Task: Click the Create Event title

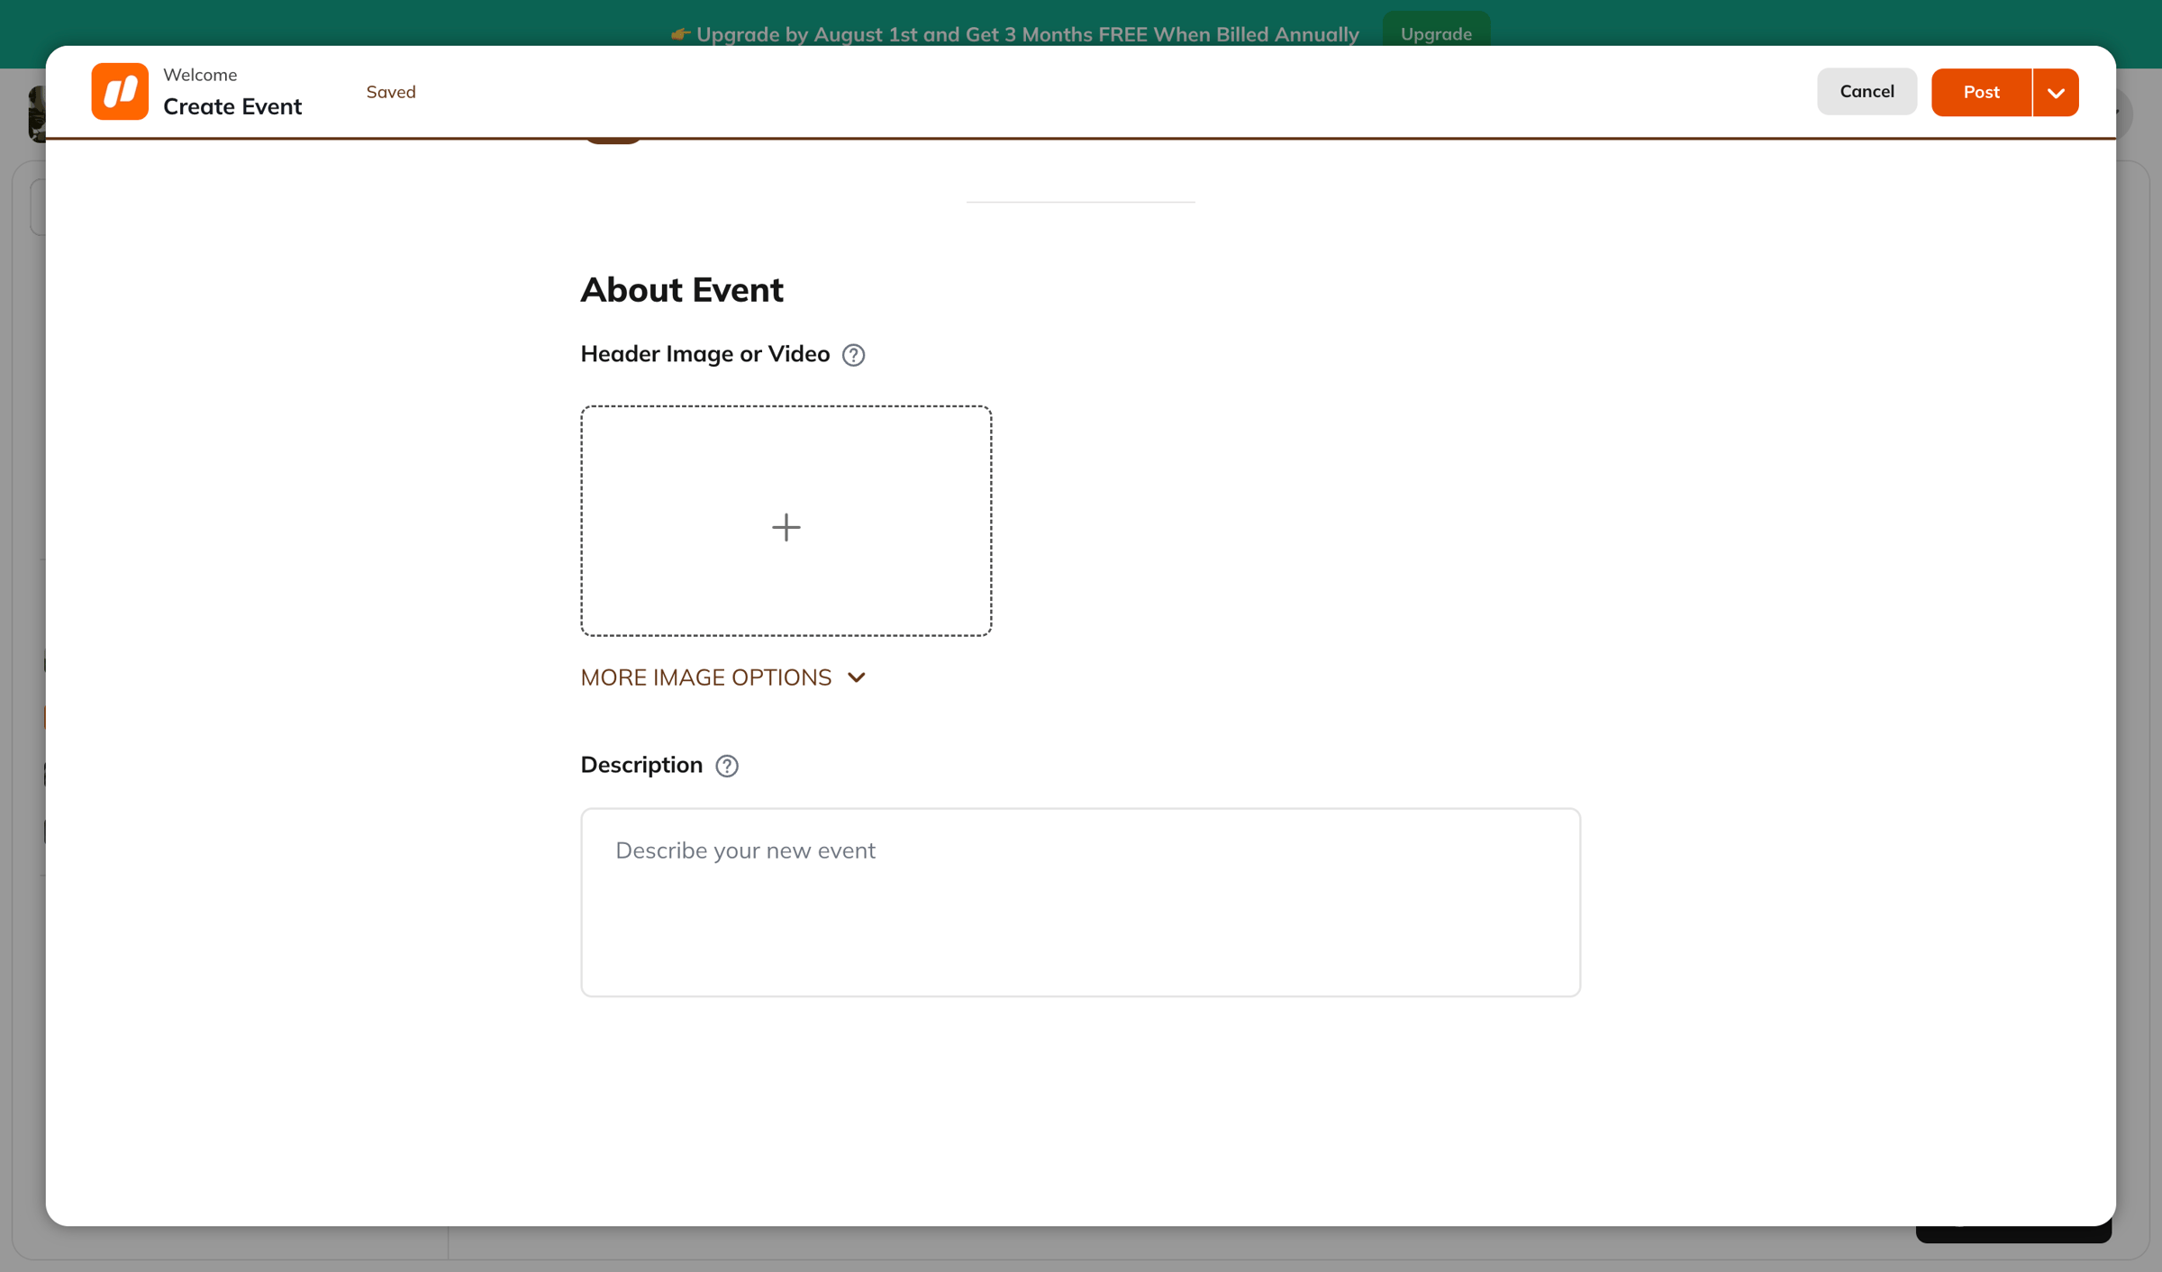Action: click(232, 106)
